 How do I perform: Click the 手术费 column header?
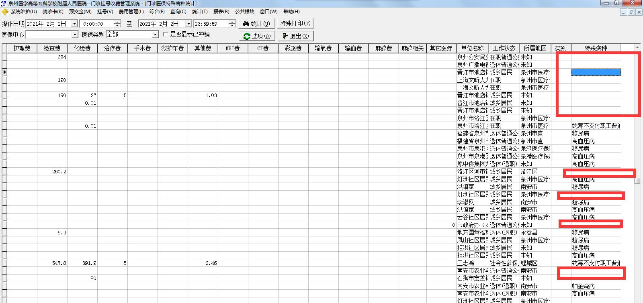point(142,49)
